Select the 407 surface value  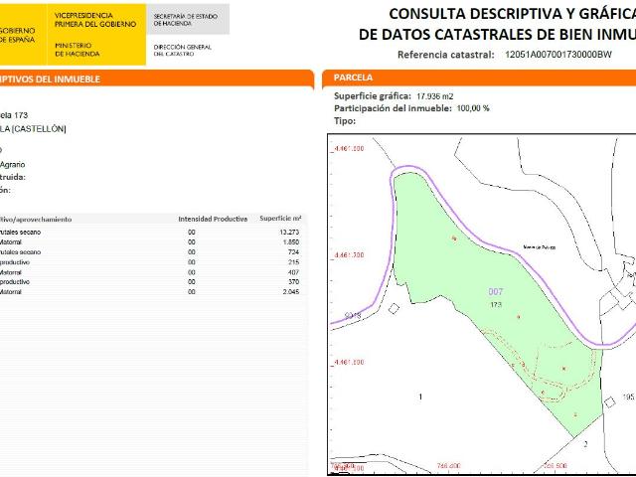tap(293, 272)
